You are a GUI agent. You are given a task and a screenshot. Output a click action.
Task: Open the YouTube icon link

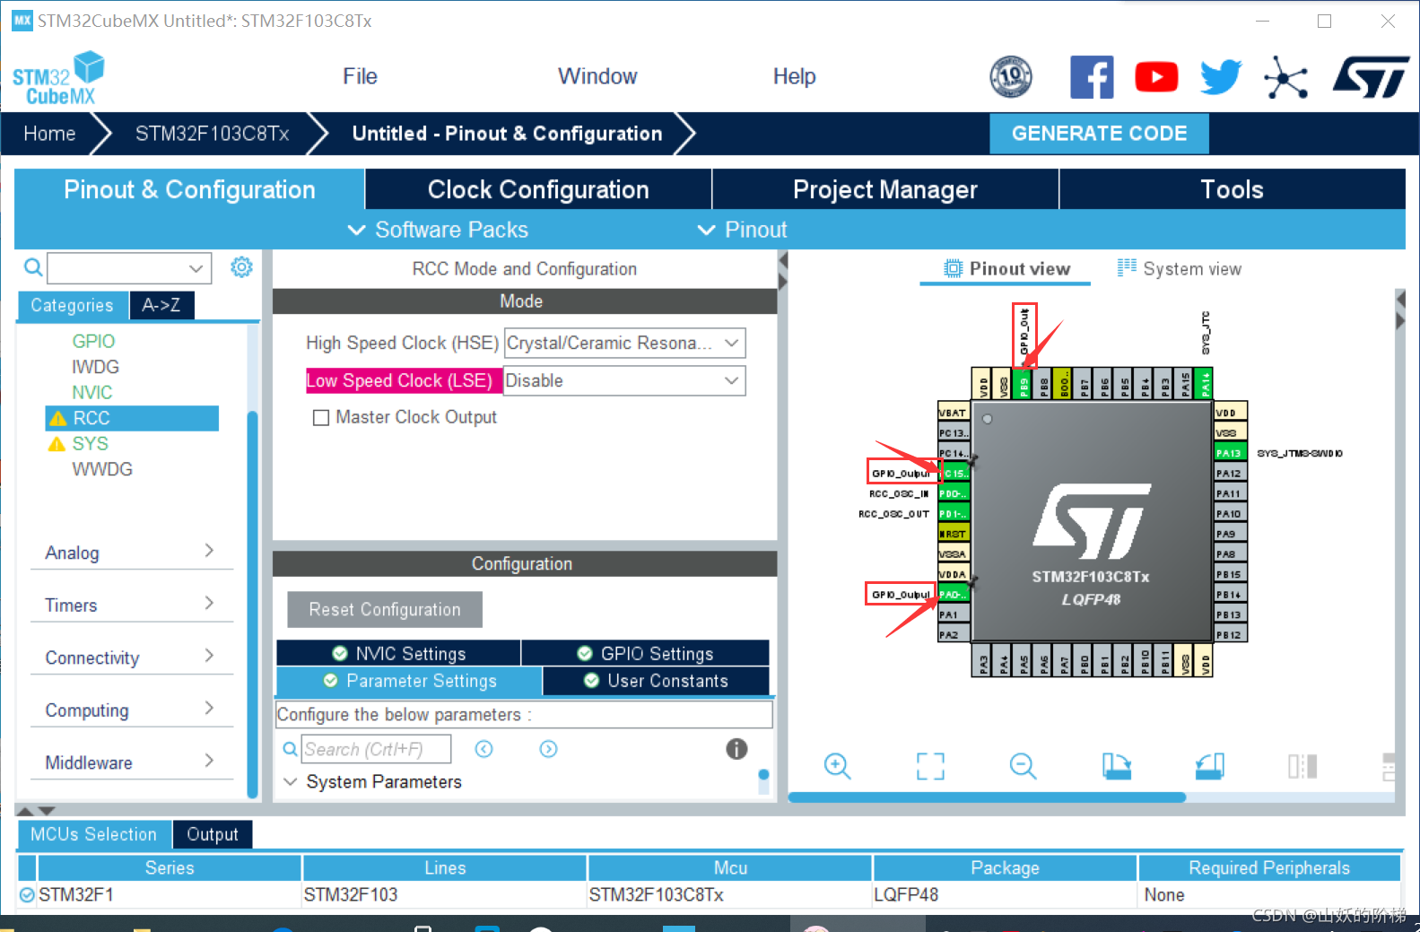coord(1156,77)
